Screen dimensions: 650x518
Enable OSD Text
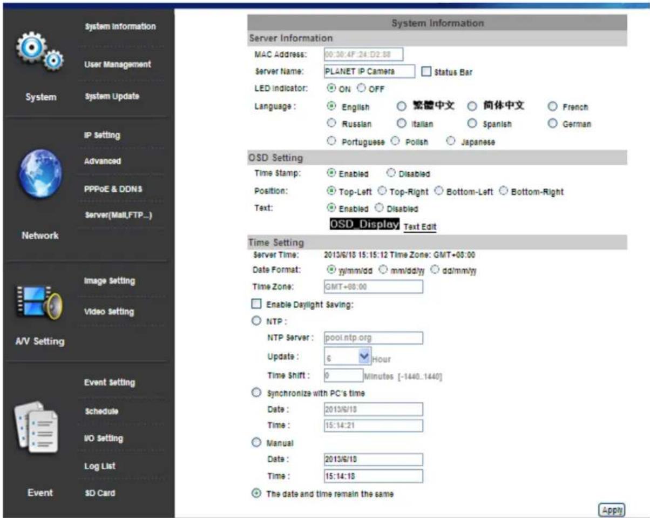click(331, 208)
